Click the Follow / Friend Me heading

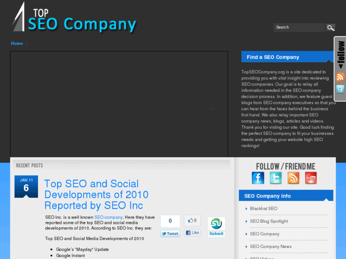point(286,166)
